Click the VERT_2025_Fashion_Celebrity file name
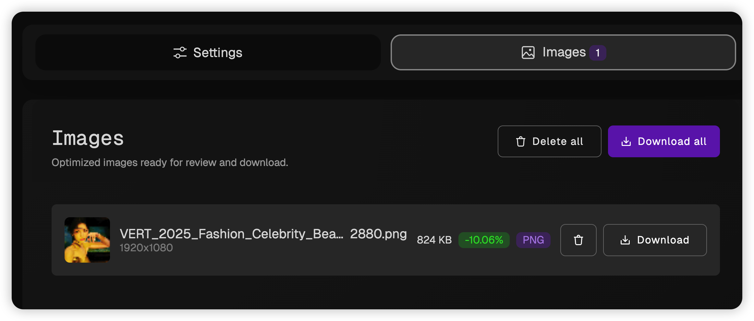Screen dimensions: 754x321 point(263,234)
